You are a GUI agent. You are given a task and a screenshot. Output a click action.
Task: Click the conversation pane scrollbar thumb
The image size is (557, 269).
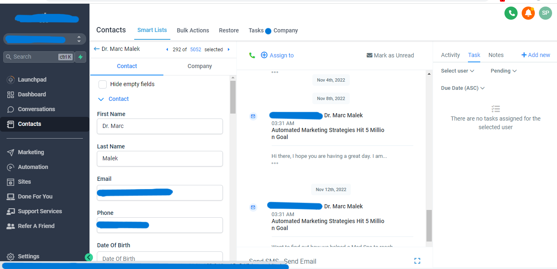pos(429,226)
